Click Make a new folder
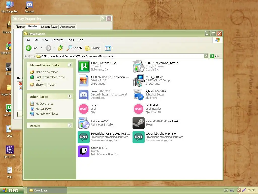258x194 pixels. tap(47, 72)
